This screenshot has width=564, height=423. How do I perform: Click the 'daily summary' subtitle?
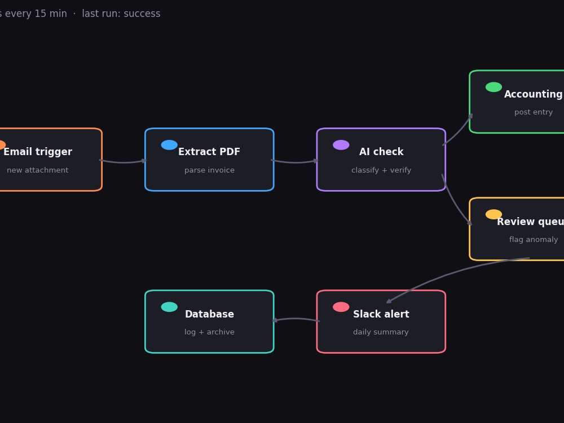click(x=381, y=332)
